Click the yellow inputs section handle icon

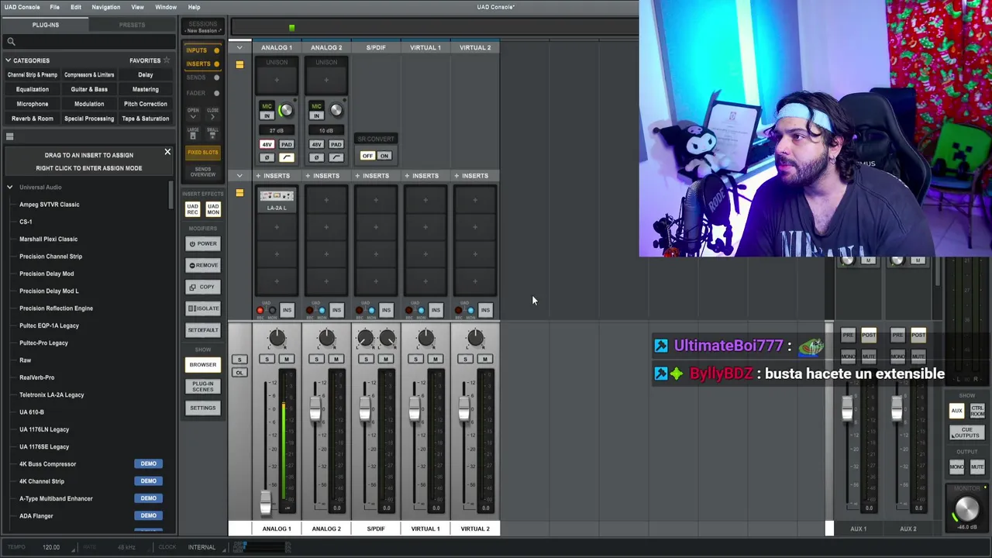pyautogui.click(x=239, y=65)
